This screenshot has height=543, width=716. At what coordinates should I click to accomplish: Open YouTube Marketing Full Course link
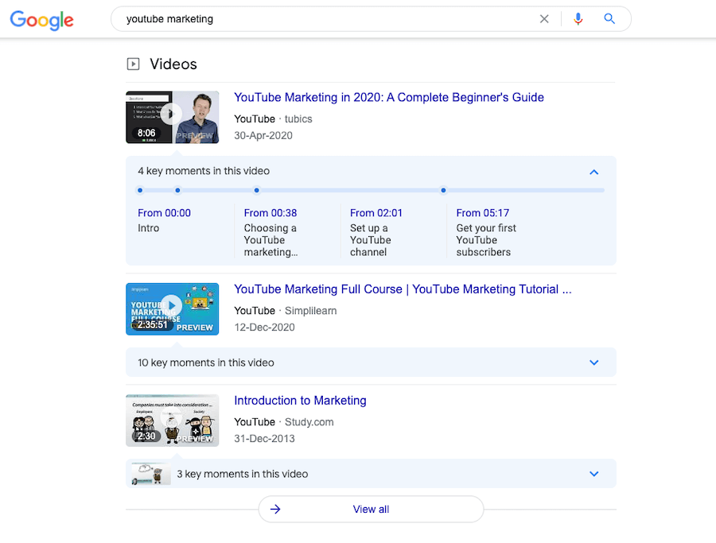[403, 289]
